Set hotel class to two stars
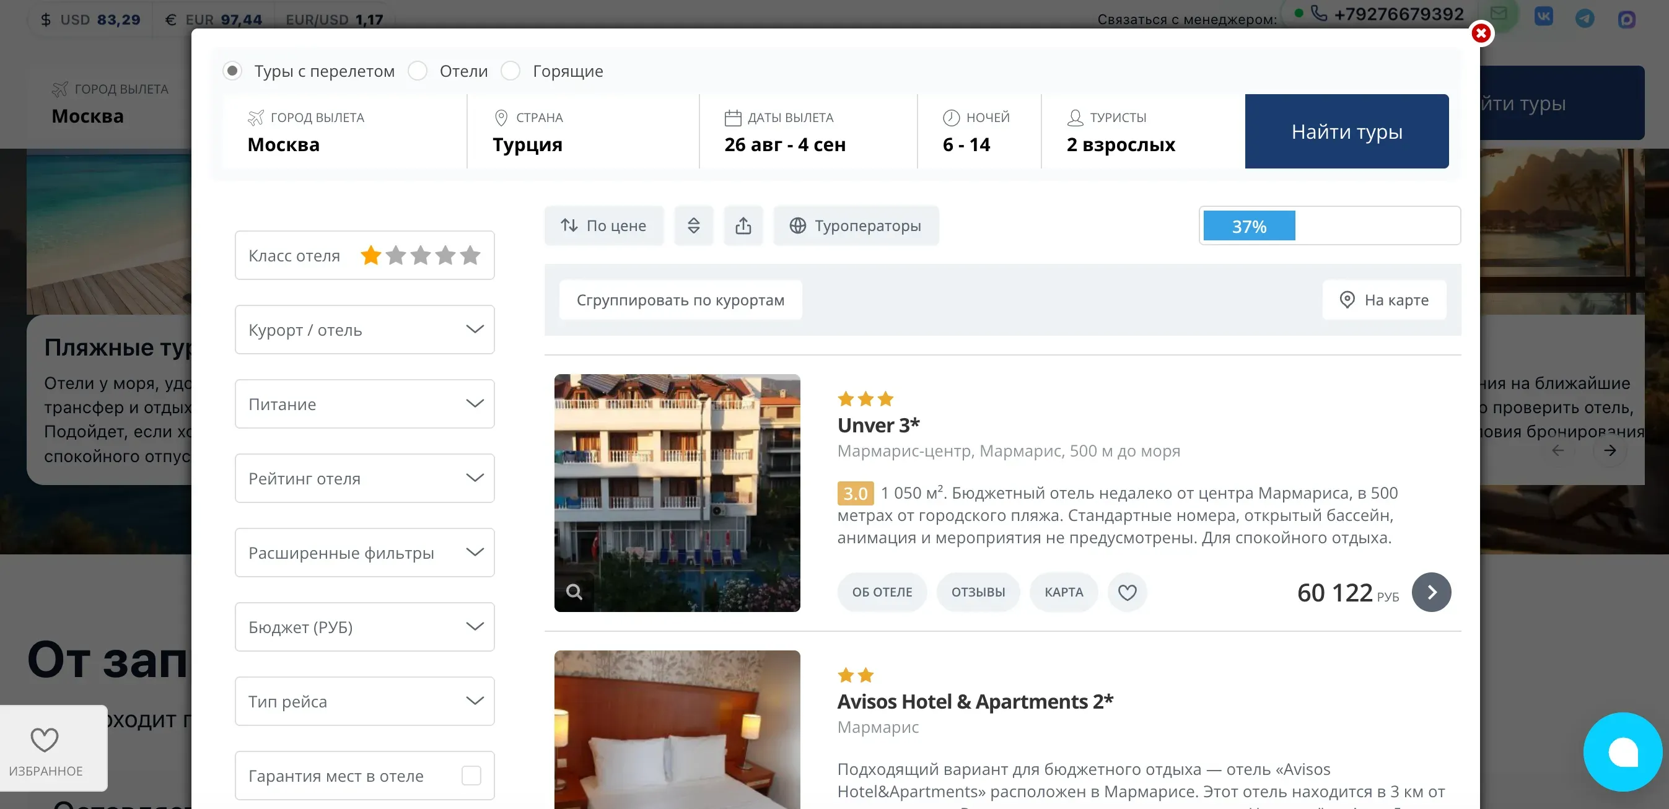 click(x=396, y=255)
